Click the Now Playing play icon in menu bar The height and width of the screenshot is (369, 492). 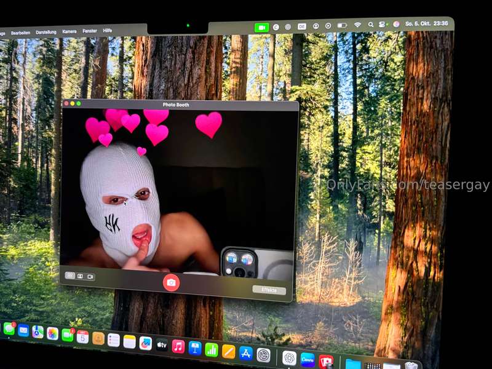point(328,26)
